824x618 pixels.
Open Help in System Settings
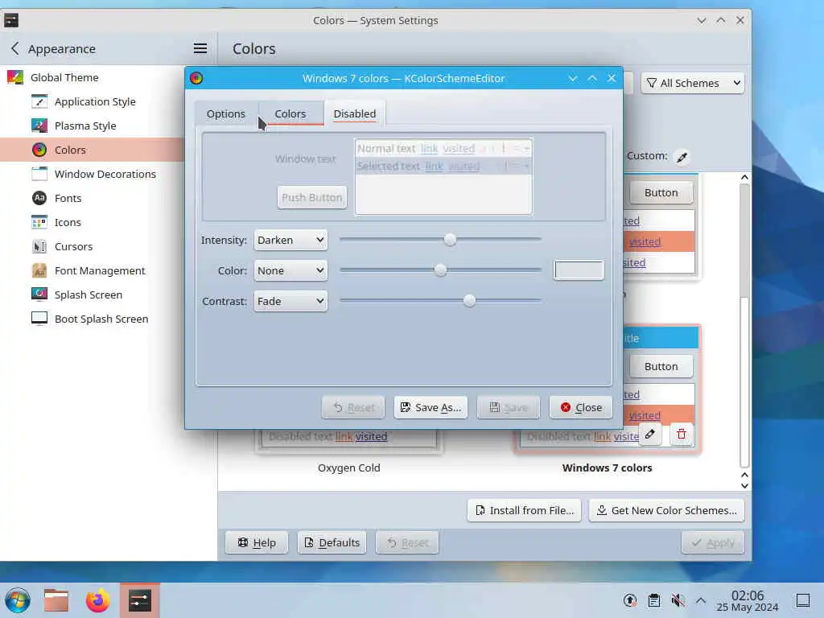tap(257, 542)
